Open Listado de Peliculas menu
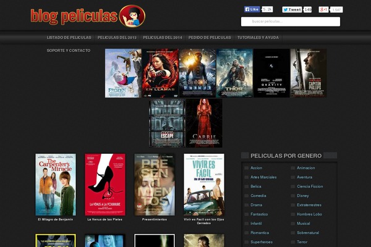This screenshot has width=371, height=247. [x=69, y=38]
